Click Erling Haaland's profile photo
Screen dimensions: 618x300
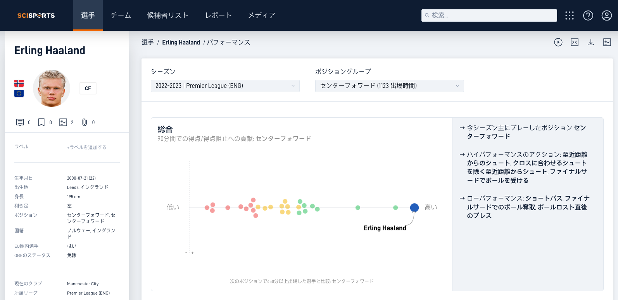pyautogui.click(x=52, y=88)
